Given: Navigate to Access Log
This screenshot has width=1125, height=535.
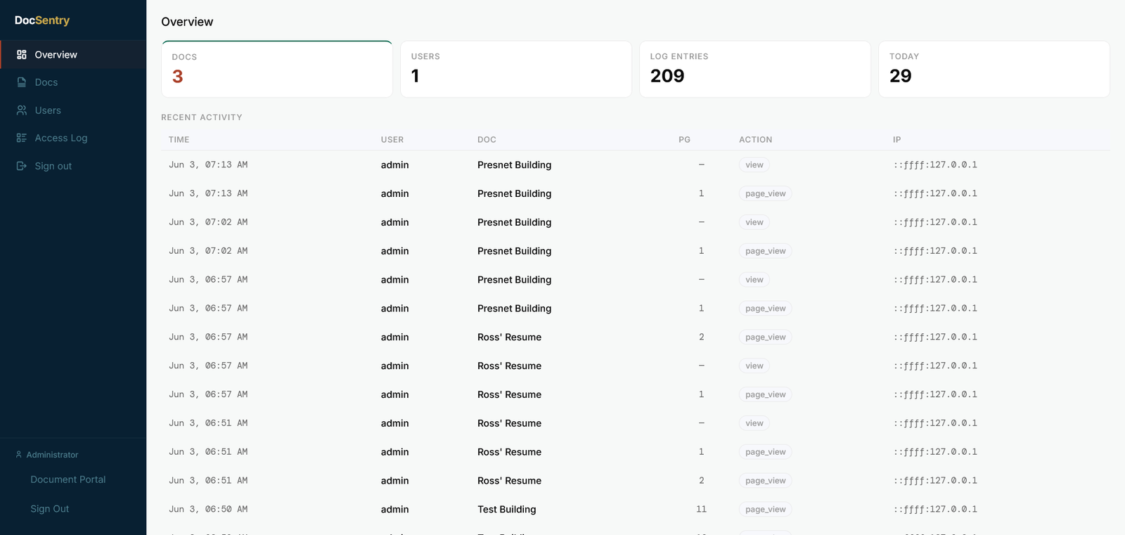Looking at the screenshot, I should coord(73,138).
